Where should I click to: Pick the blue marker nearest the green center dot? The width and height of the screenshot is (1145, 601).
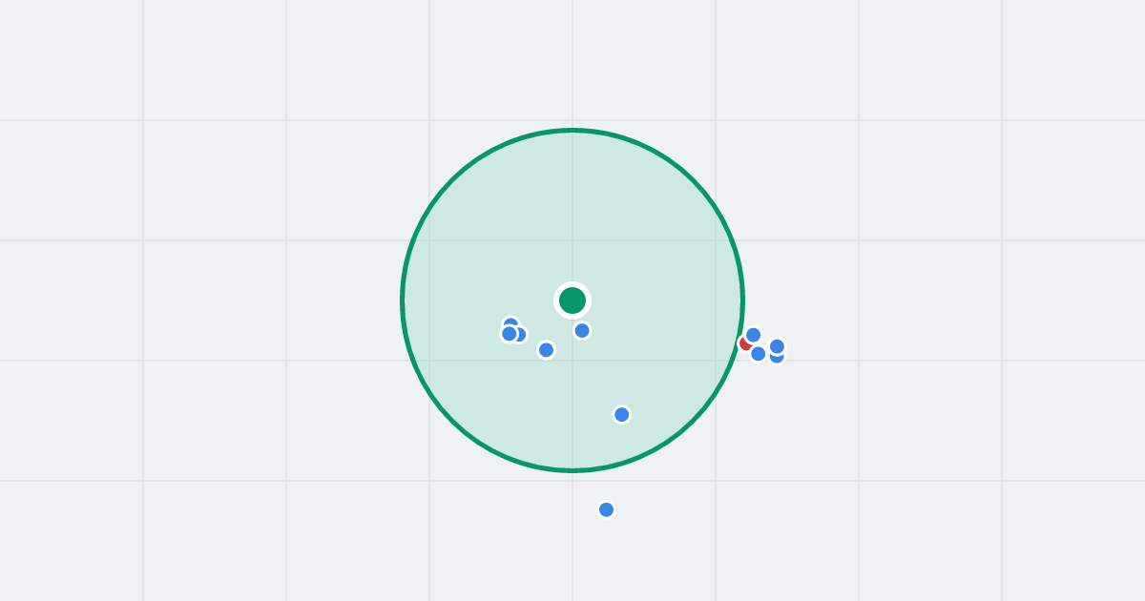(582, 330)
